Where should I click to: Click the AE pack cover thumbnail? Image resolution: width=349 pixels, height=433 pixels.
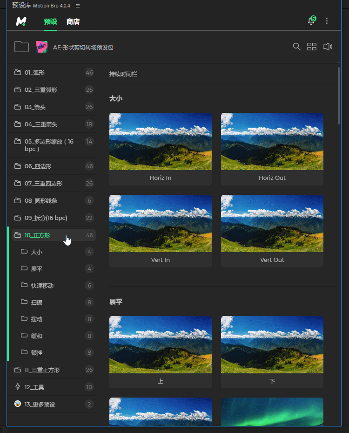point(41,47)
